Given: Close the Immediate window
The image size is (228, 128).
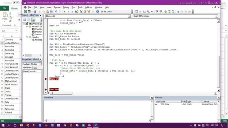Looking at the screenshot, I should [152, 98].
